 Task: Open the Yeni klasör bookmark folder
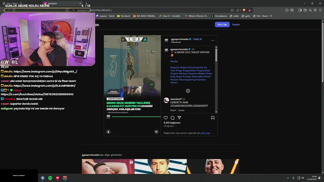[124, 16]
